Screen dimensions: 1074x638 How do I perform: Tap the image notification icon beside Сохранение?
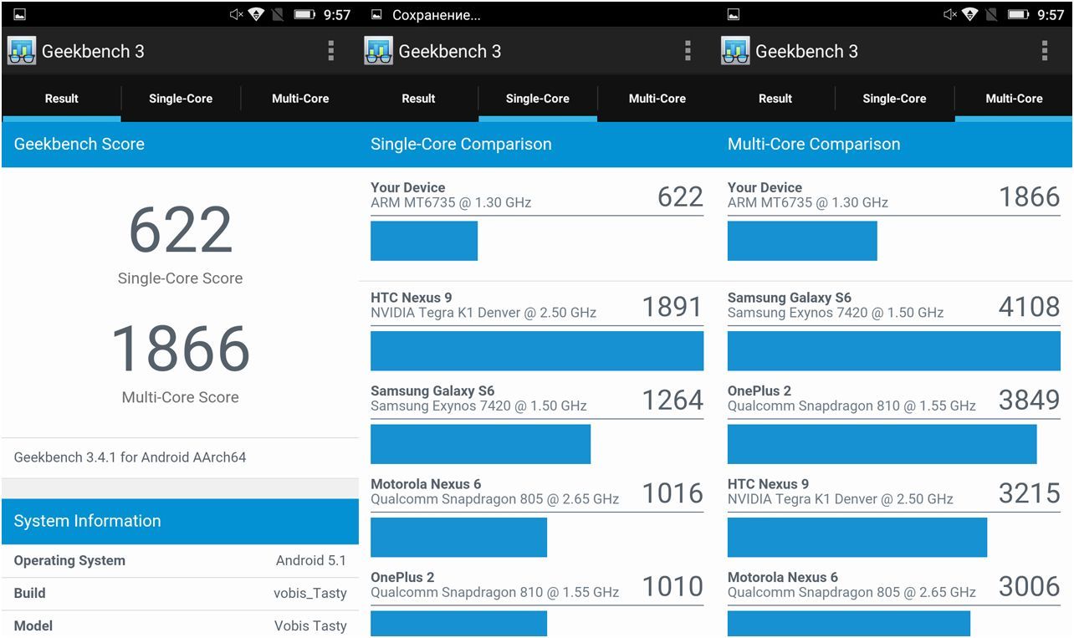tap(376, 14)
